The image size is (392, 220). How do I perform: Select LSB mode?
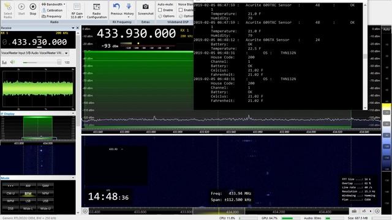tap(28, 201)
